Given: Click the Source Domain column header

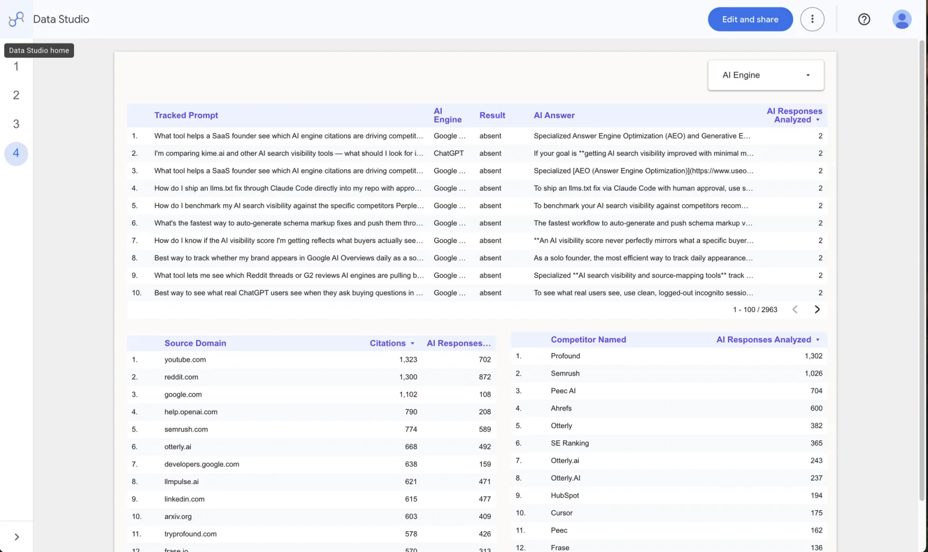Looking at the screenshot, I should point(195,343).
